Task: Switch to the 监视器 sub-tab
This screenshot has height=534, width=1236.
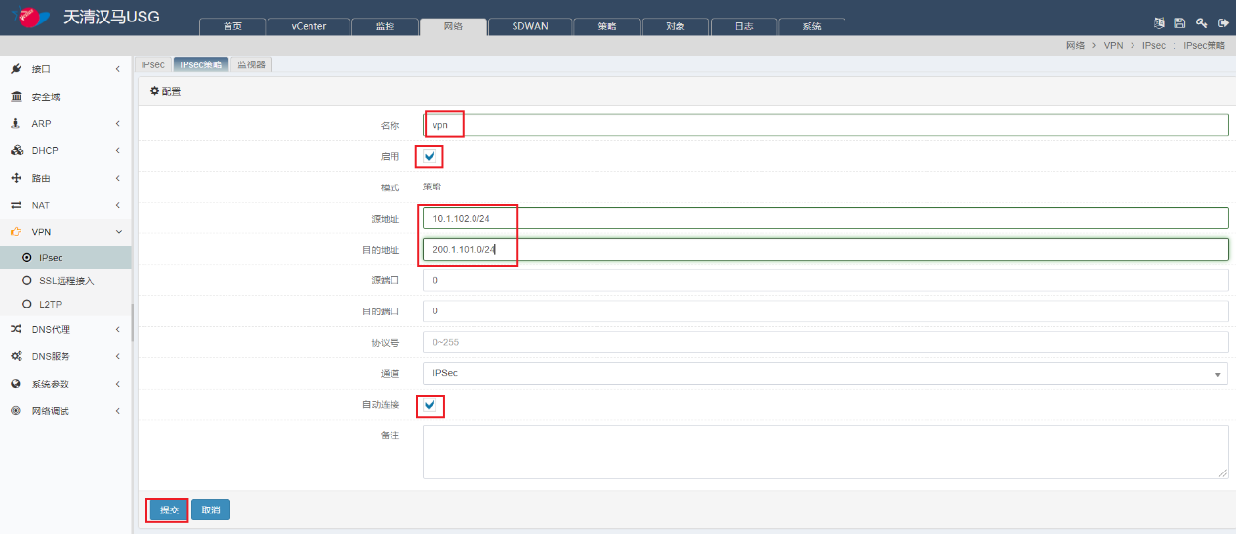Action: pyautogui.click(x=252, y=64)
